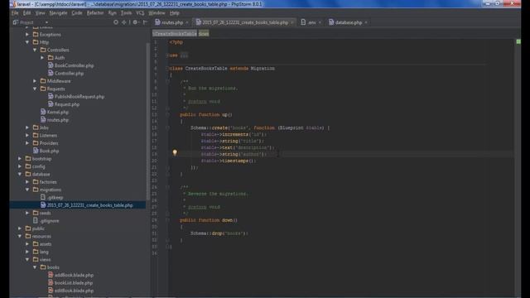
Task: Collapse the migrations folder arrow
Action: coord(27,190)
